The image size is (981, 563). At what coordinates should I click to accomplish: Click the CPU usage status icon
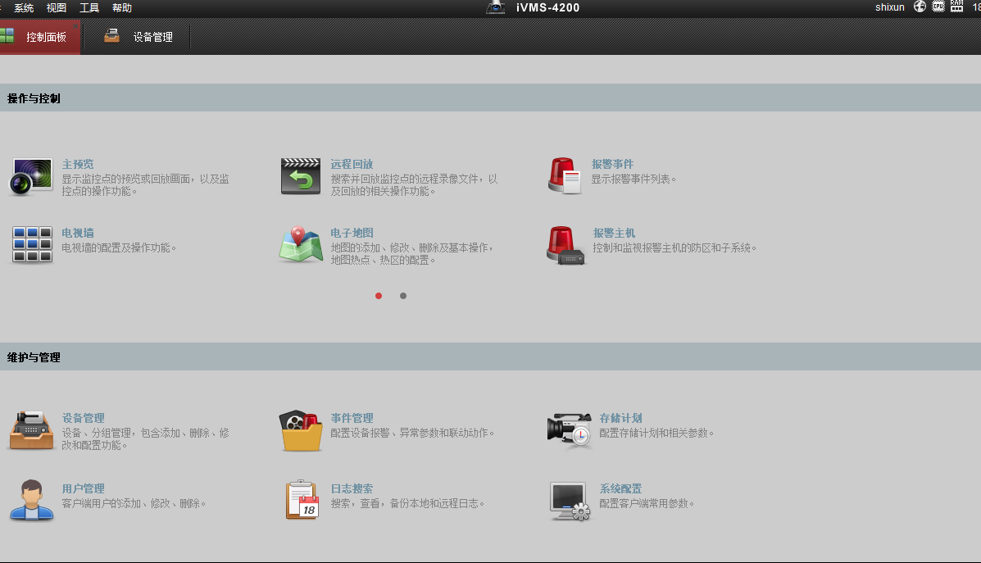click(938, 7)
